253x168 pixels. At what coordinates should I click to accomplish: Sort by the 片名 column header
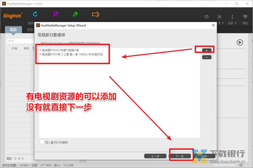pos(14,48)
